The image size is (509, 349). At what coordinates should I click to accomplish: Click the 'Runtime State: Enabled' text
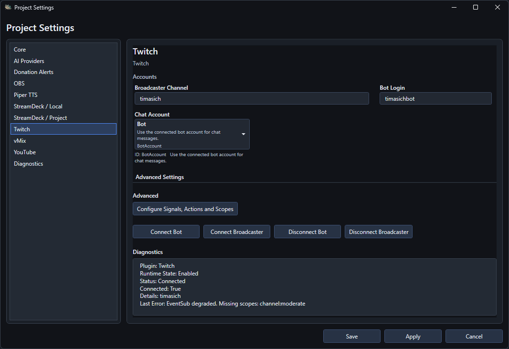click(x=169, y=274)
